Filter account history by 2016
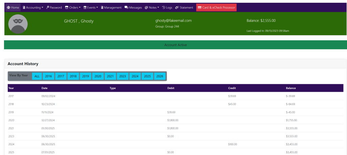347x155 pixels. 48,76
